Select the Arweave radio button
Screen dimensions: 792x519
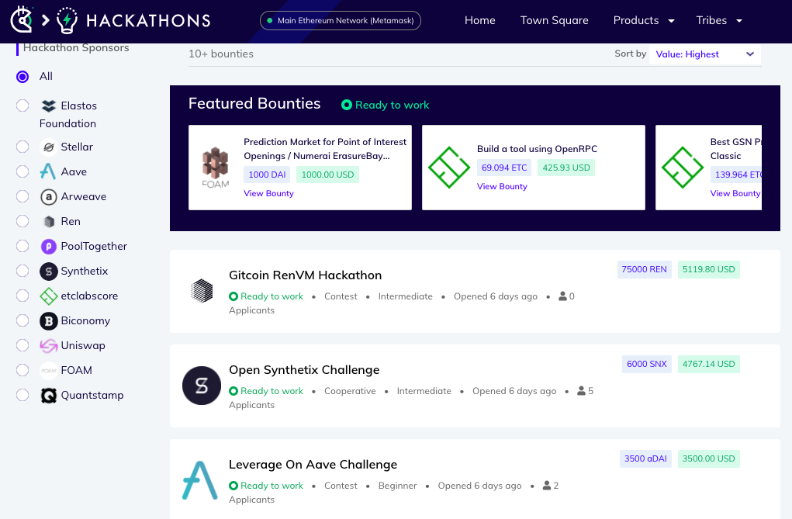(22, 196)
